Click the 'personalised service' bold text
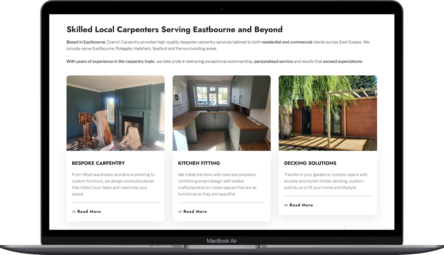This screenshot has width=444, height=255. pos(273,62)
